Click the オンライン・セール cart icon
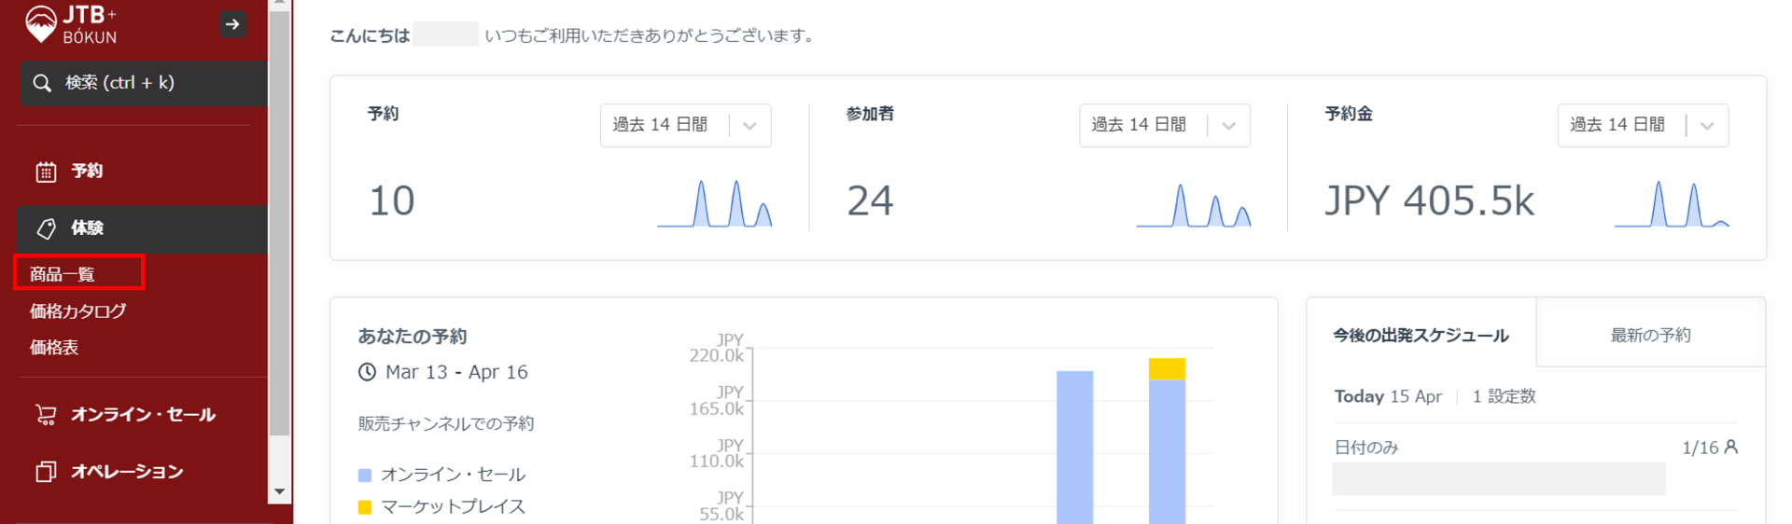This screenshot has width=1792, height=524. tap(46, 415)
